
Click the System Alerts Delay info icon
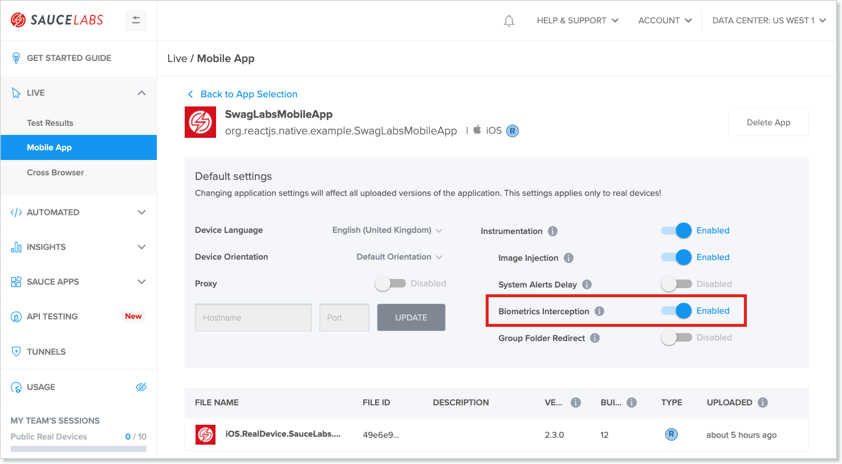(587, 285)
